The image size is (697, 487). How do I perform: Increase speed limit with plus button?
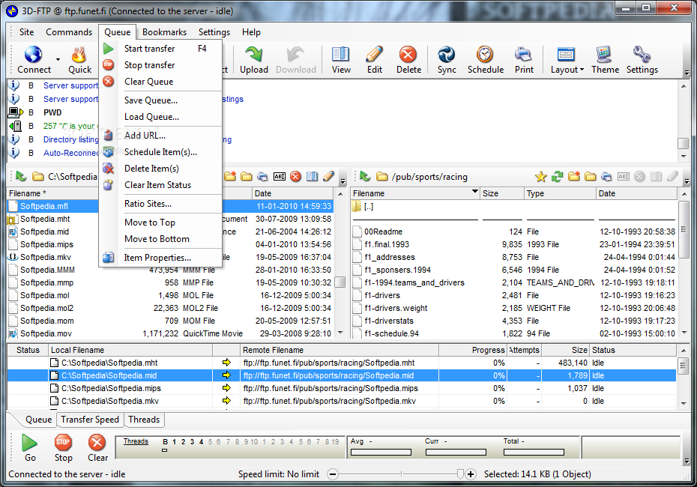pos(471,474)
